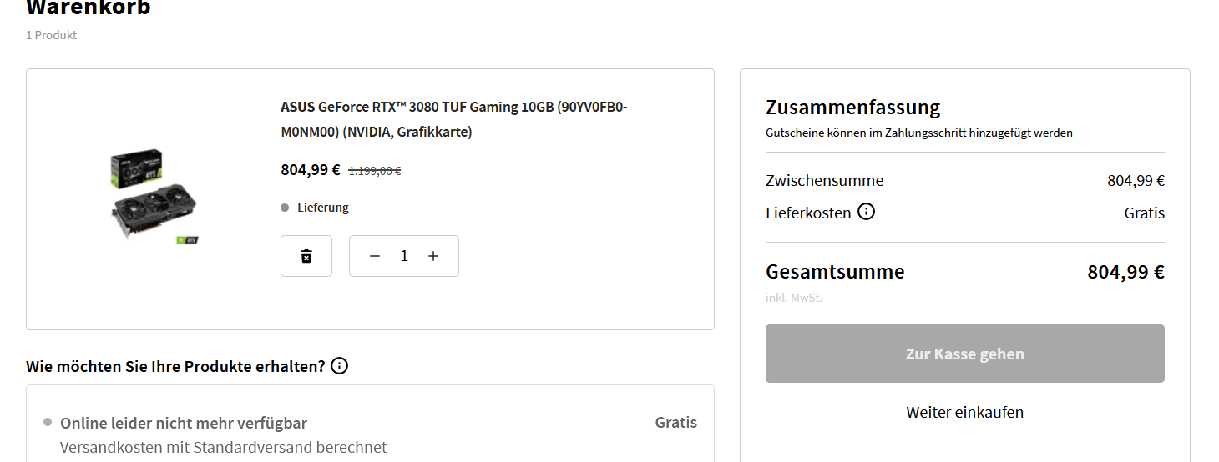Click info icon next to delivery question
1219x462 pixels.
340,366
